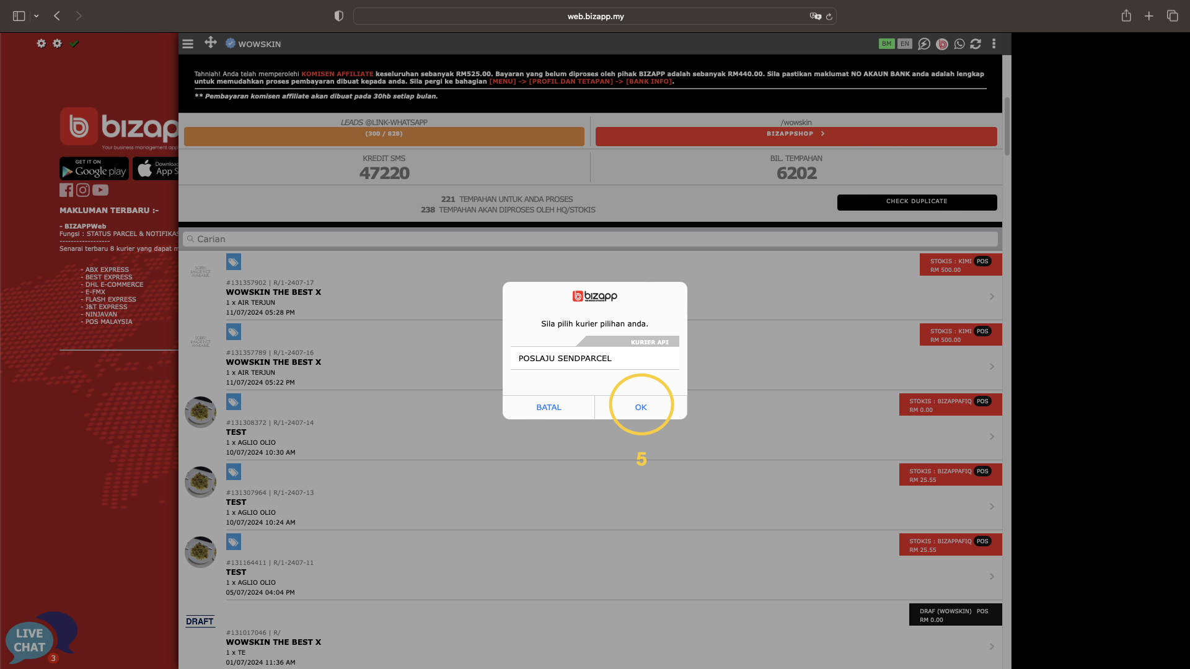Viewport: 1190px width, 669px height.
Task: Click Safari privacy shield icon
Action: pyautogui.click(x=339, y=16)
